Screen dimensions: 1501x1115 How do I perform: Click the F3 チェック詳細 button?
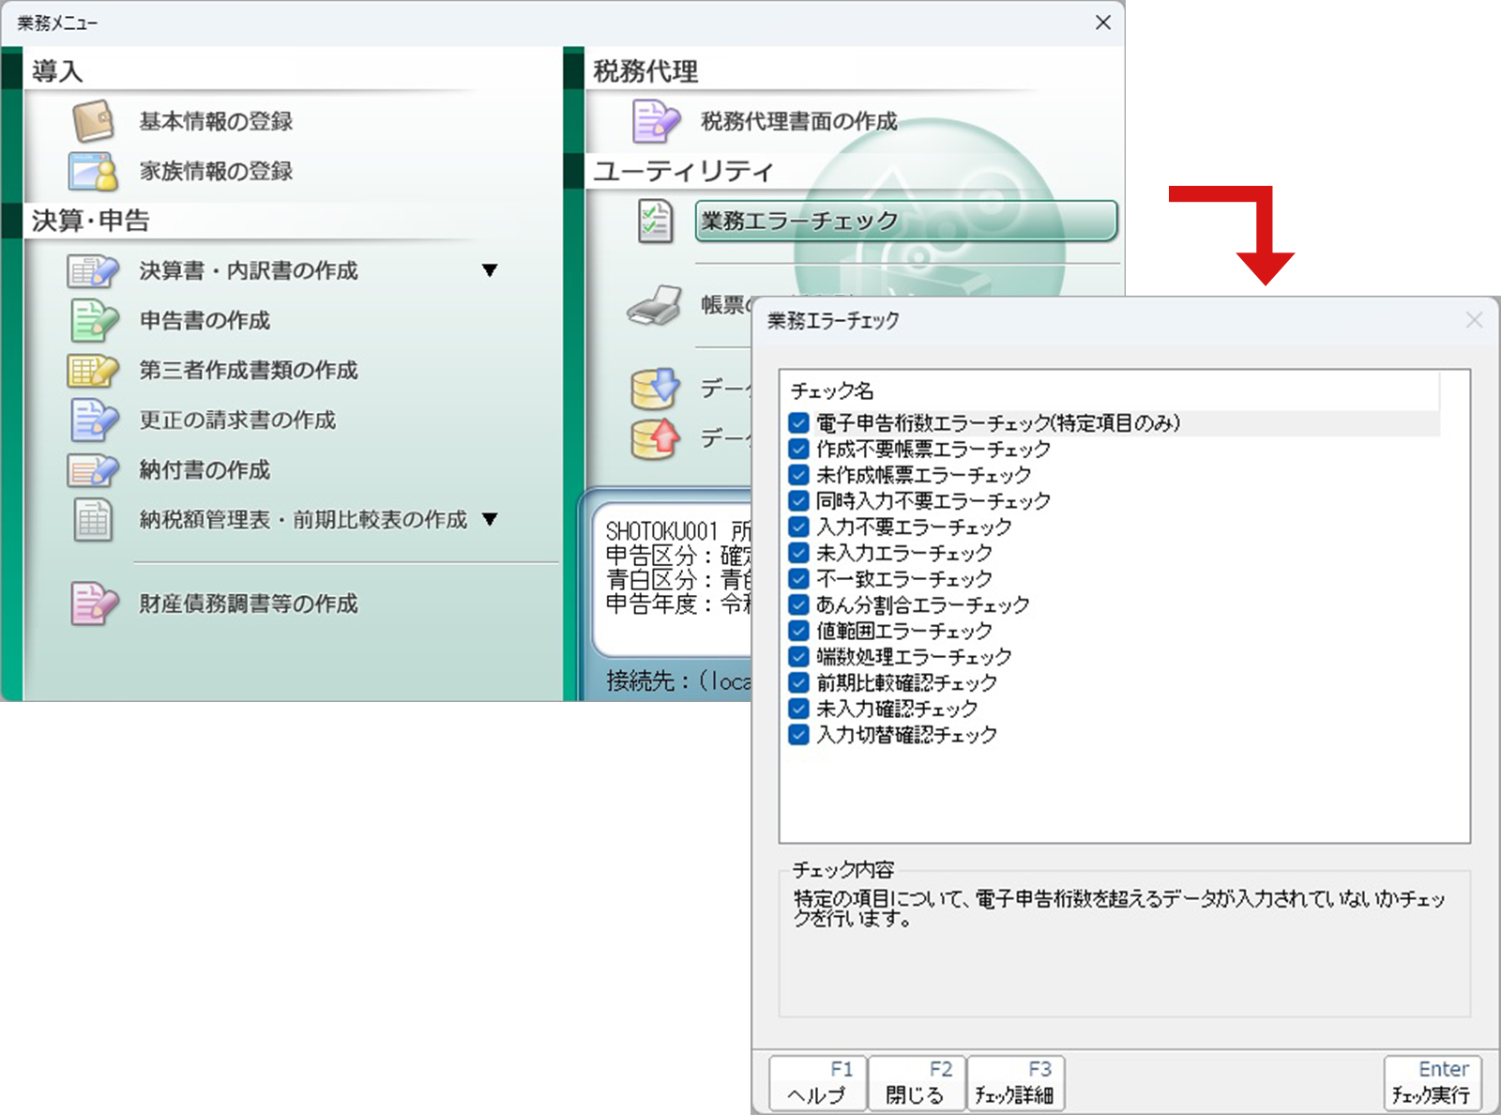tap(1015, 1083)
